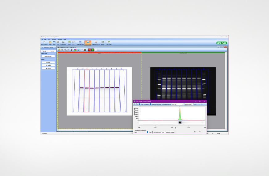Fit the image in the window
The width and height of the screenshot is (269, 176).
pos(68,50)
